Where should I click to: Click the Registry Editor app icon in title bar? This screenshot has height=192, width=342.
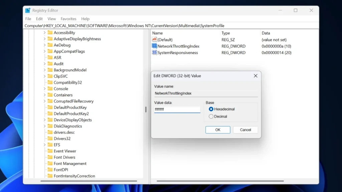pyautogui.click(x=28, y=10)
